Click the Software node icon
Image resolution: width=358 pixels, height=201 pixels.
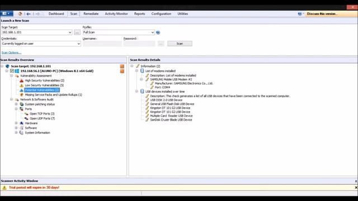click(x=21, y=128)
